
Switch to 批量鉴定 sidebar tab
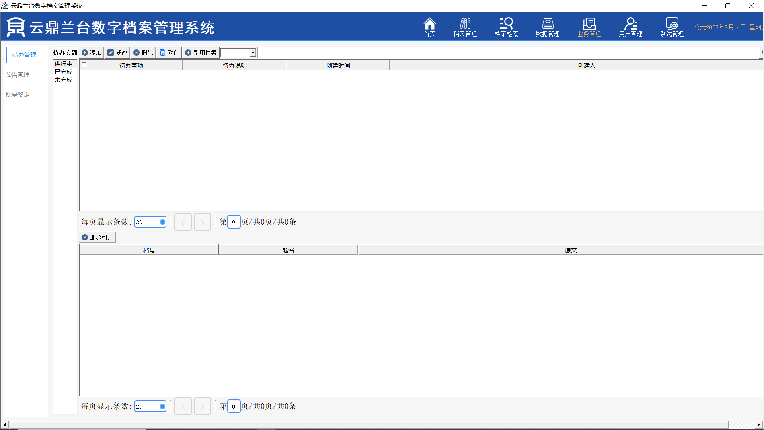18,95
